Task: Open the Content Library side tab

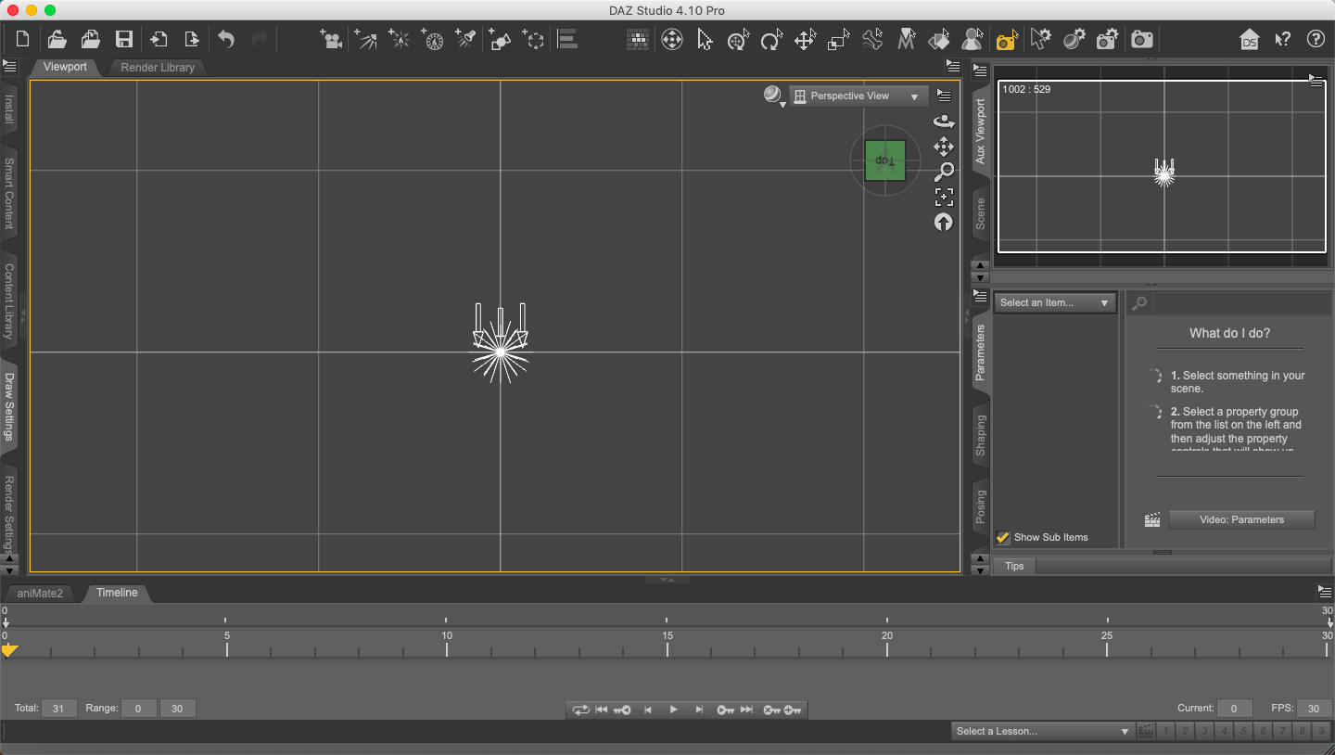Action: tap(9, 301)
